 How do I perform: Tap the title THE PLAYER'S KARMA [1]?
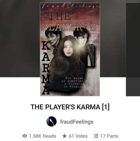click(70, 107)
